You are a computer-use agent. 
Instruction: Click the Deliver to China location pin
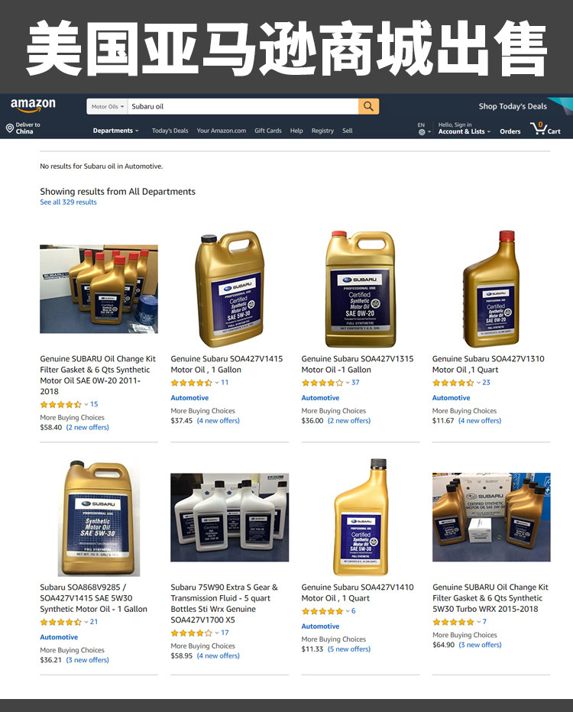pos(9,128)
